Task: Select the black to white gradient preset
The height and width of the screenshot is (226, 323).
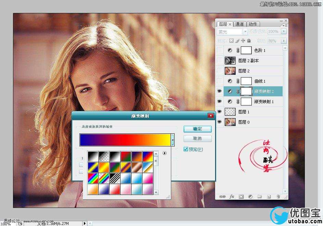Action: coord(93,157)
